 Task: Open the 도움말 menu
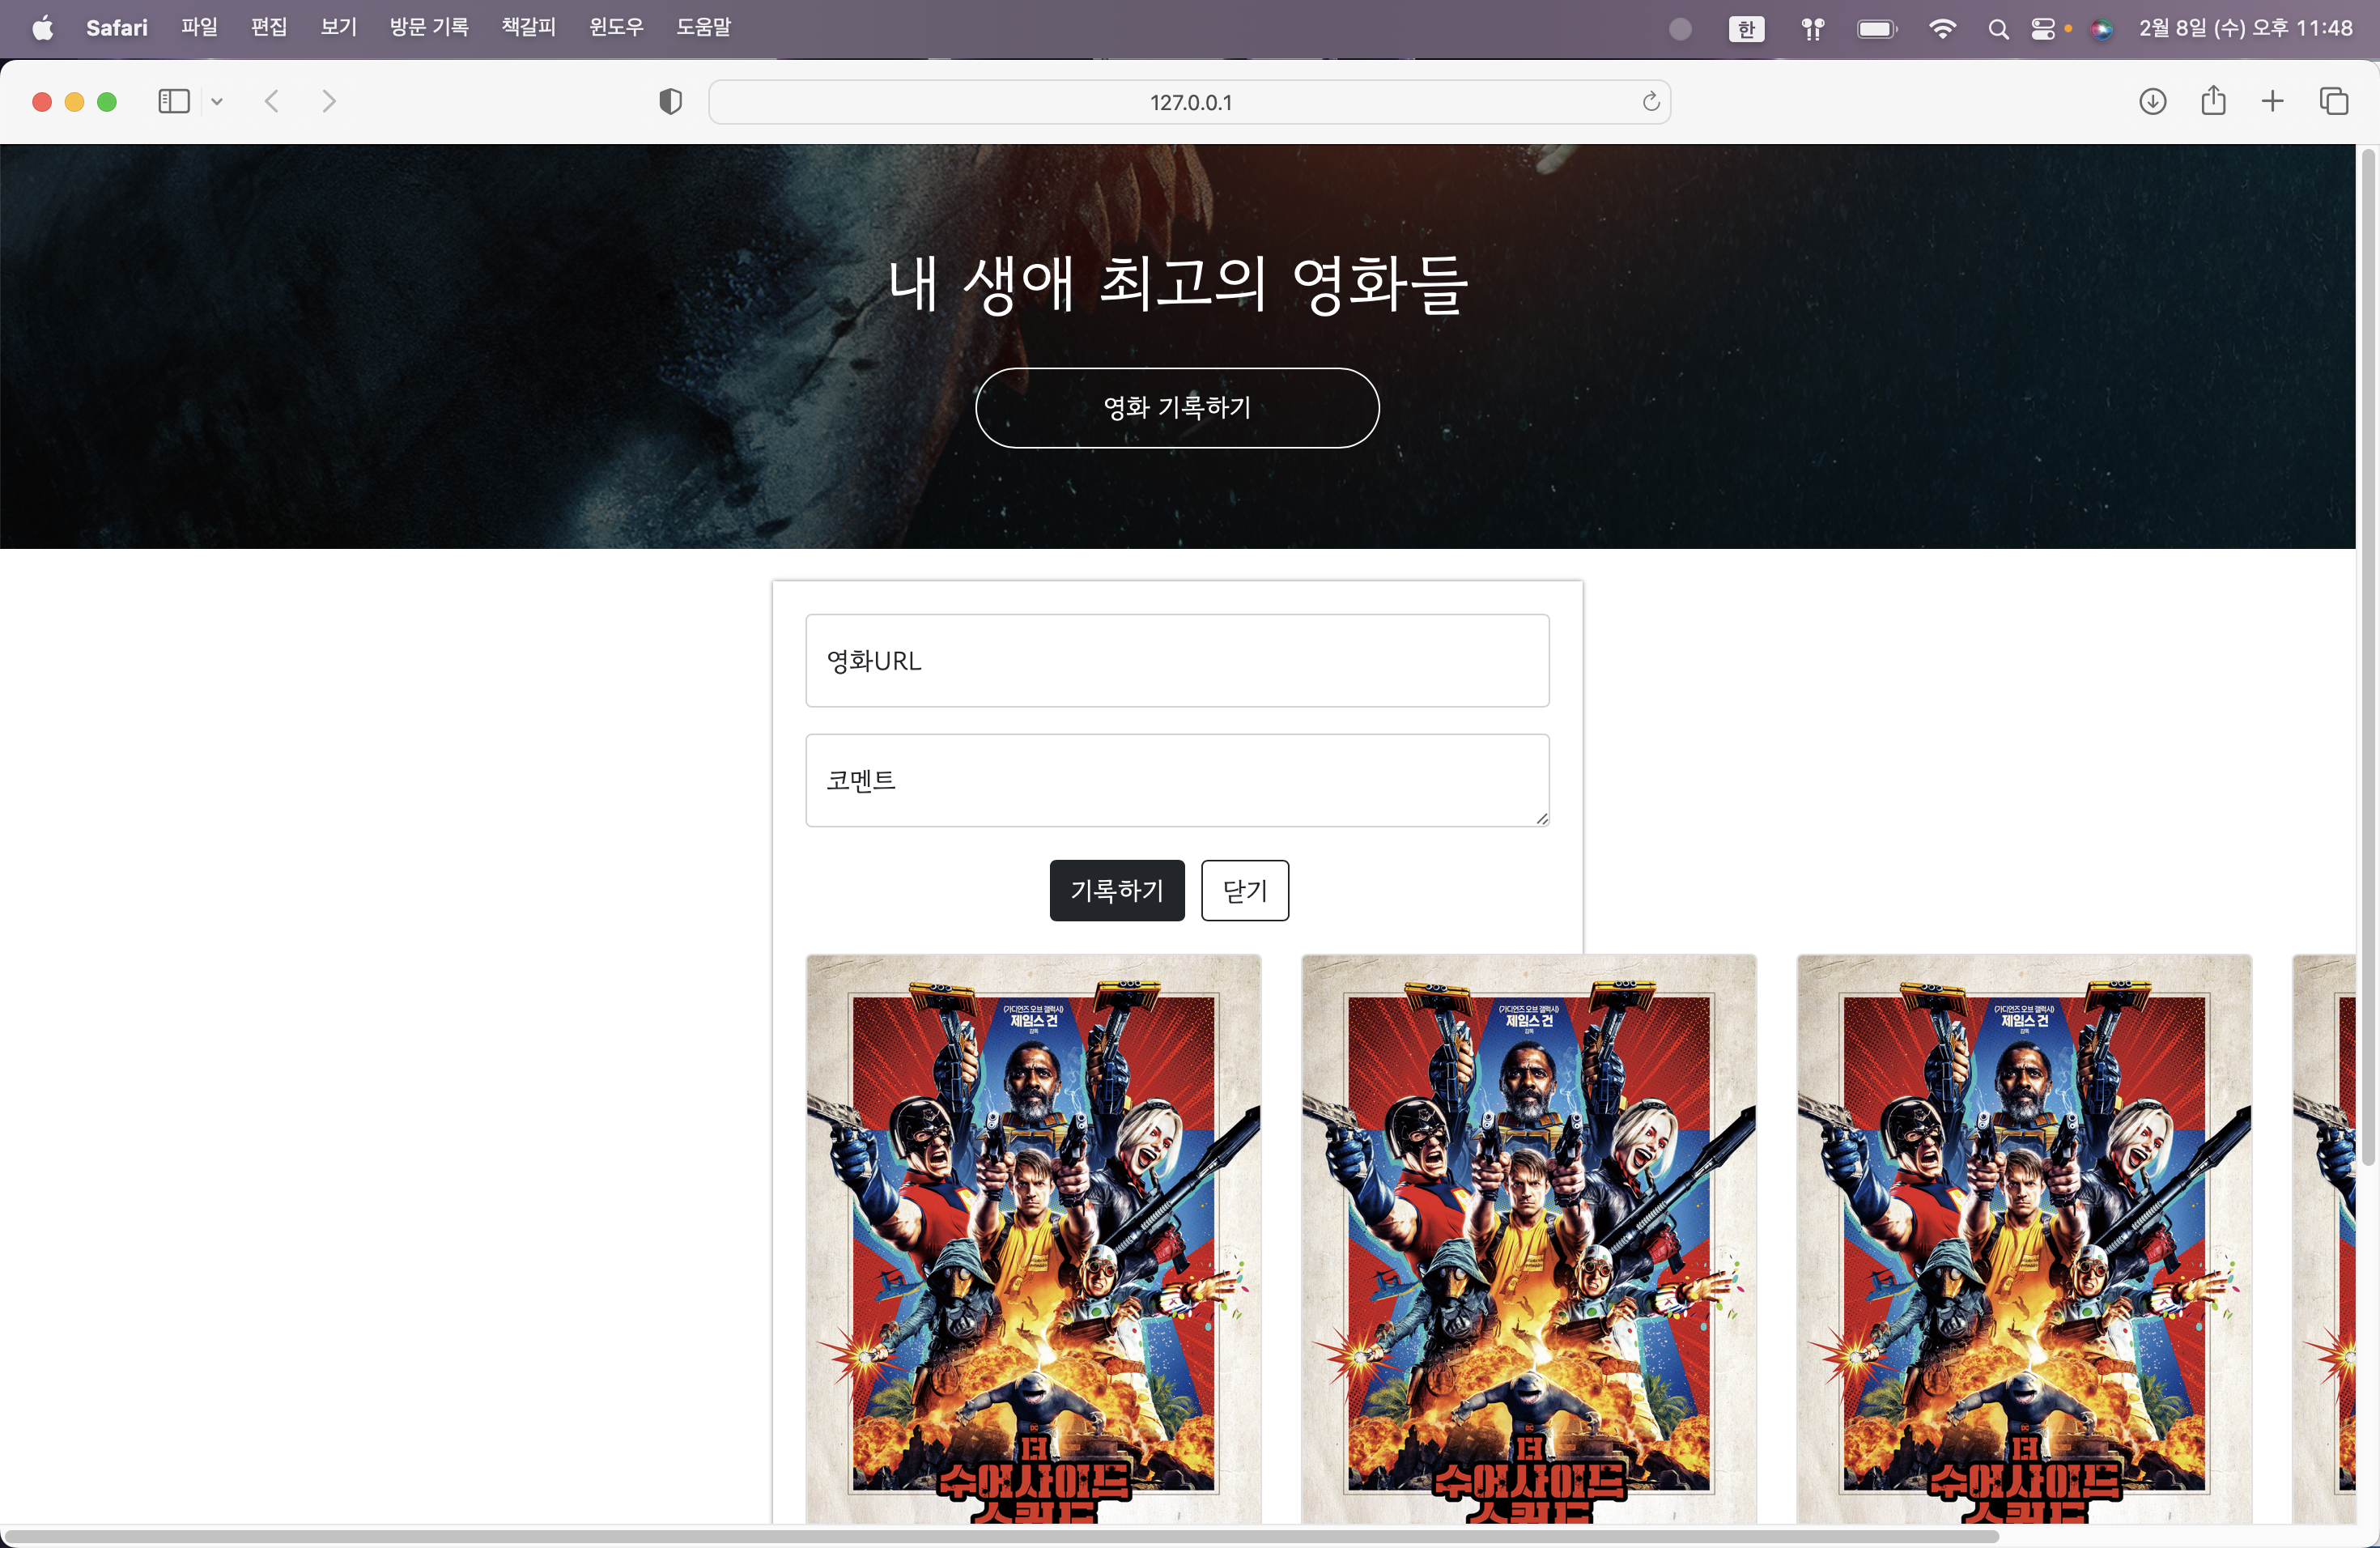point(704,28)
